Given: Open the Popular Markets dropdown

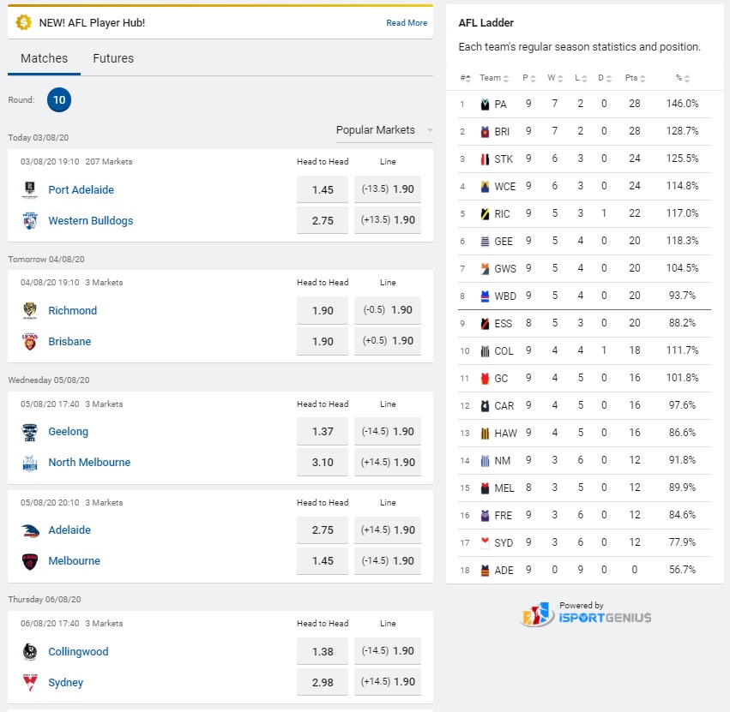Looking at the screenshot, I should point(383,130).
